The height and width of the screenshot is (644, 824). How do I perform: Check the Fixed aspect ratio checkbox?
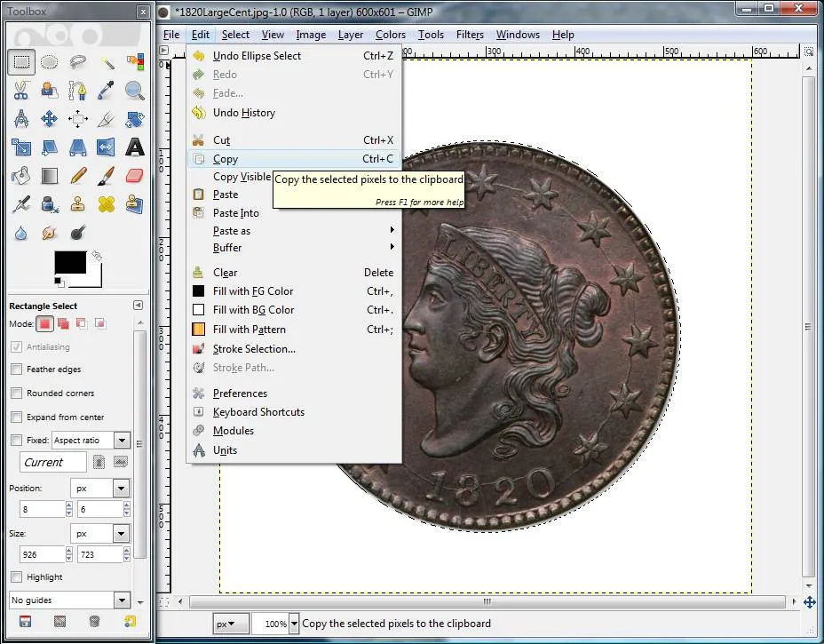tap(16, 440)
